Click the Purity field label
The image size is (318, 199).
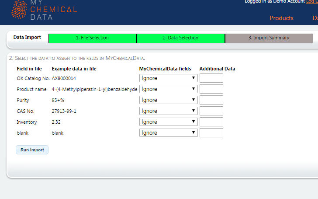[23, 100]
